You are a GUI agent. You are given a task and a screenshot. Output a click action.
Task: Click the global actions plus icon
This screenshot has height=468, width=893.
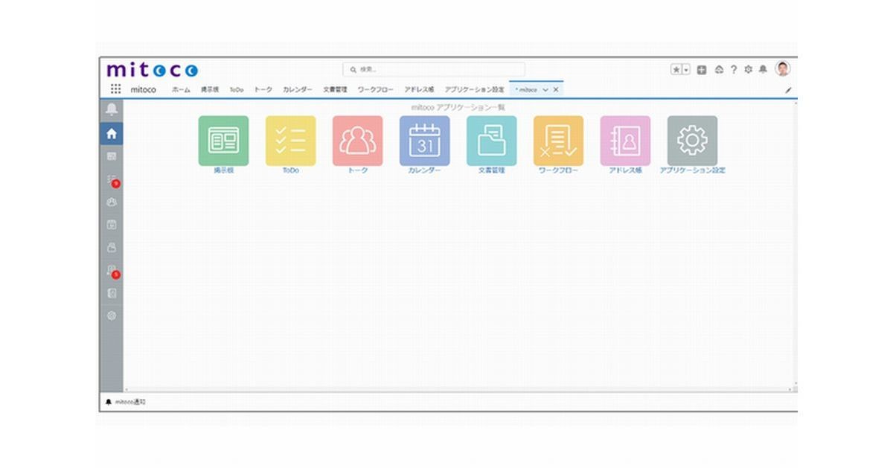pyautogui.click(x=702, y=69)
